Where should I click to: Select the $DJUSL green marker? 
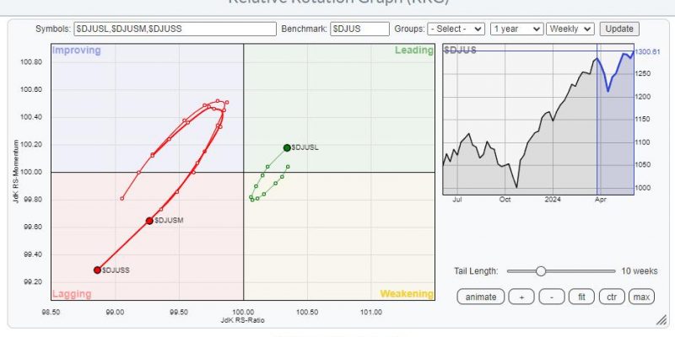click(287, 148)
